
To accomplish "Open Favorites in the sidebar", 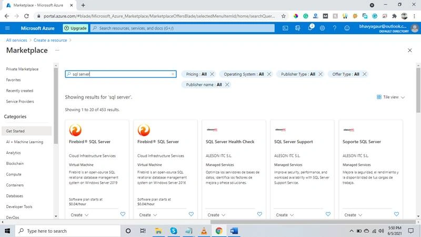I will pos(14,80).
